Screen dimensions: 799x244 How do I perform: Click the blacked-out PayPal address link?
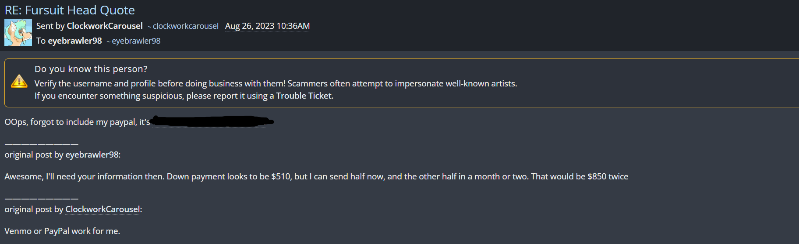(x=210, y=121)
